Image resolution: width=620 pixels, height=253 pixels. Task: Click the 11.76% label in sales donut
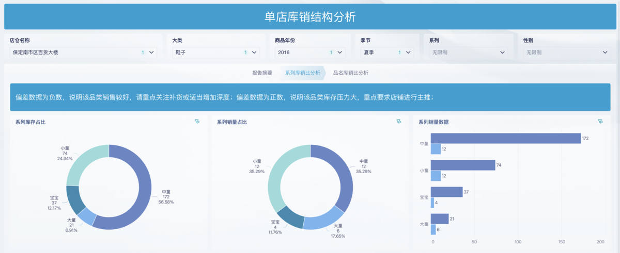point(276,232)
